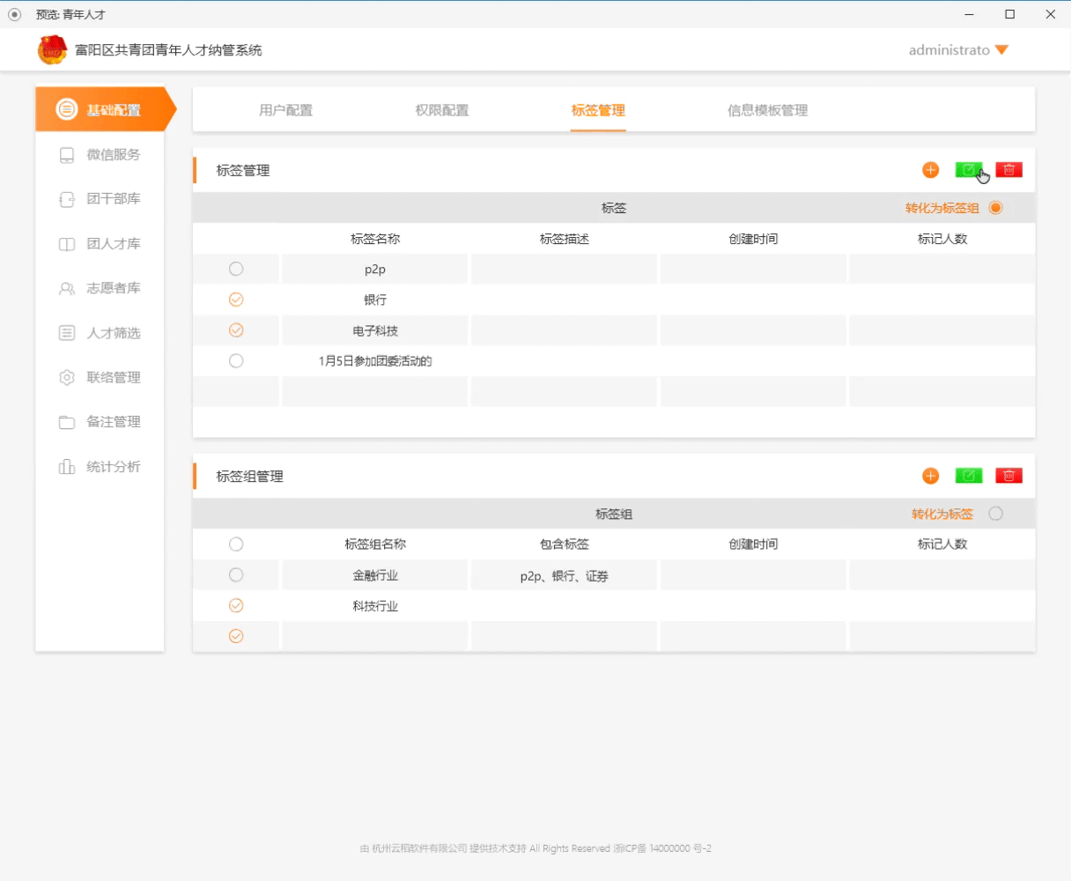Open the 基础配置 sidebar section
Screen dimensions: 1071x881
click(106, 110)
